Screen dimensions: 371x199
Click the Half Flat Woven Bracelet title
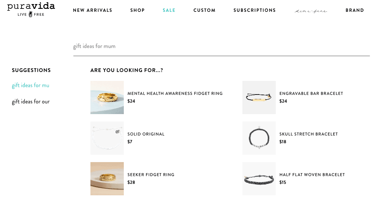coord(312,175)
